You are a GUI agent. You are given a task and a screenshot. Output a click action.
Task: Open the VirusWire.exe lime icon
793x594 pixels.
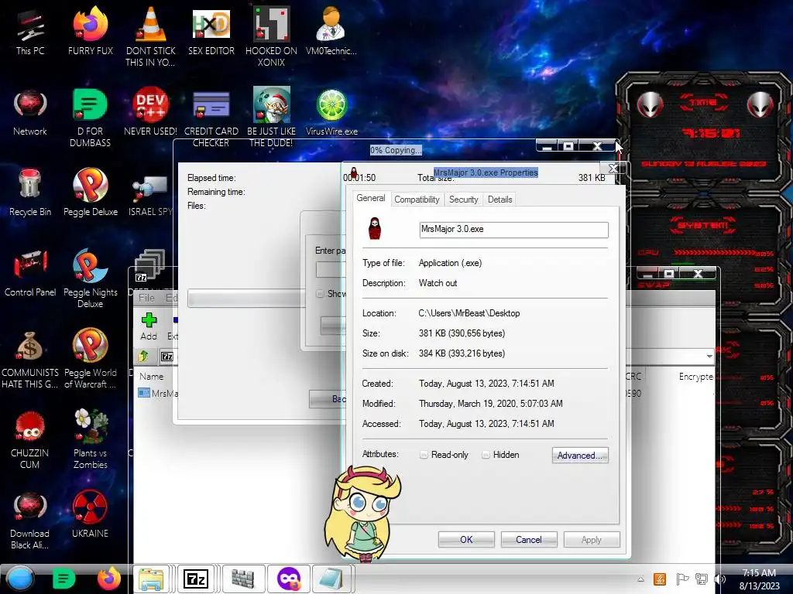click(x=331, y=113)
